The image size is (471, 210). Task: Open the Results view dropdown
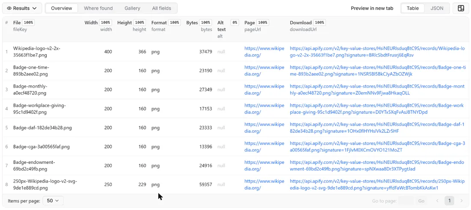tap(22, 9)
